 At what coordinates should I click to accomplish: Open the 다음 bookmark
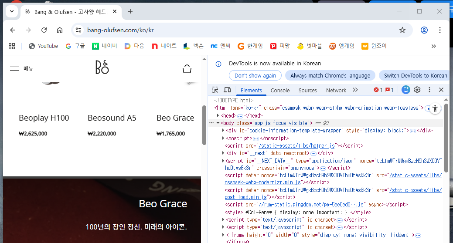point(134,46)
